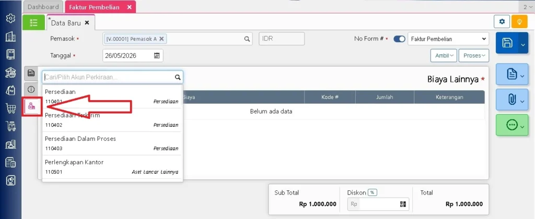
Task: Open the company building module in the sidebar
Action: [x=10, y=36]
